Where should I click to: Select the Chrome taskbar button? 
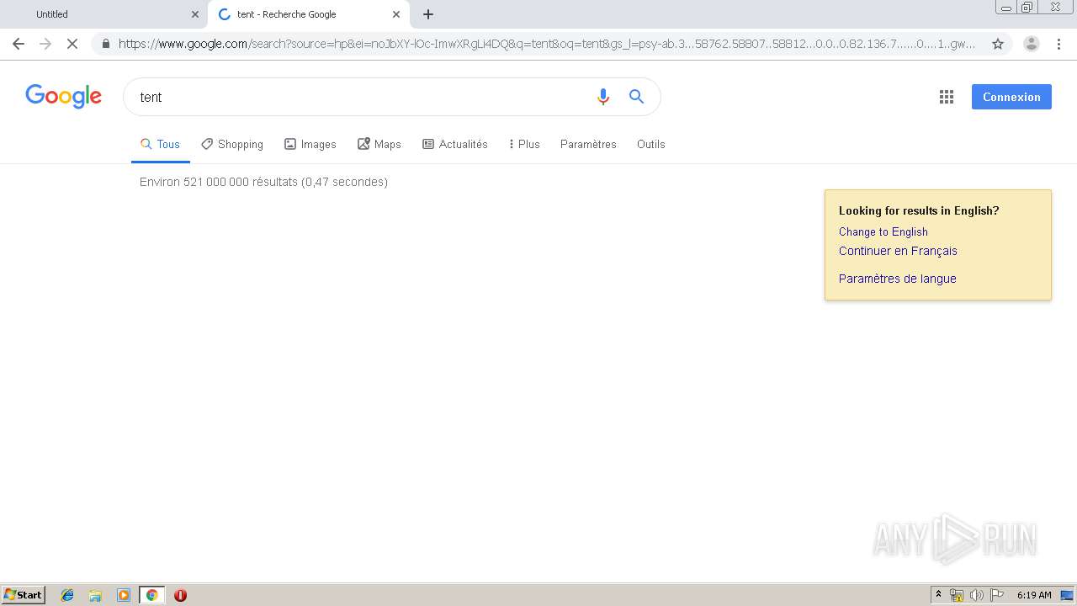(x=151, y=595)
